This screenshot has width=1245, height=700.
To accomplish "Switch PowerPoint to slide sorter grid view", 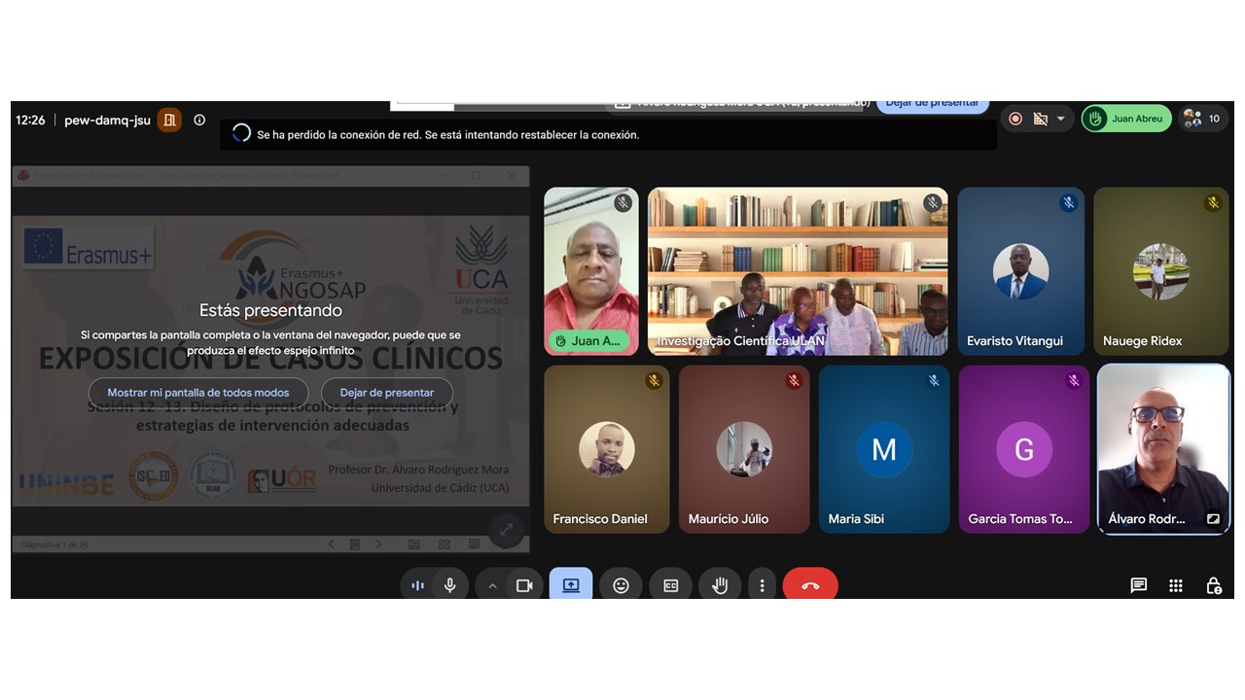I will [445, 544].
